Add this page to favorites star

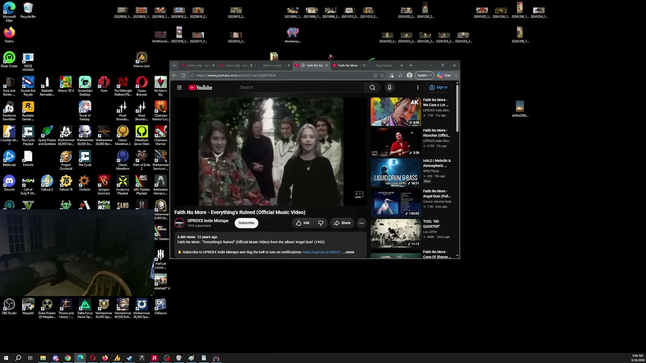pyautogui.click(x=382, y=76)
